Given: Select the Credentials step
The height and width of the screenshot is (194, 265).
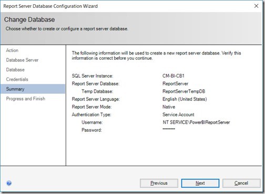Looking at the screenshot, I should 17,79.
